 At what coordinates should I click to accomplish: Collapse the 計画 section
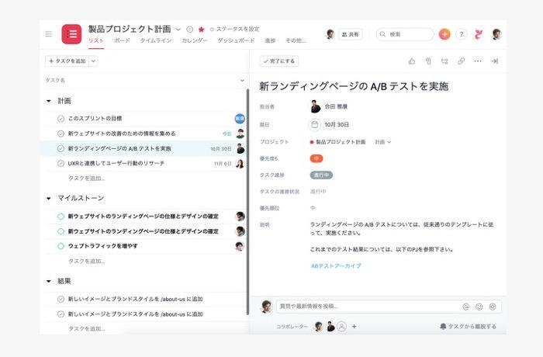click(x=48, y=101)
